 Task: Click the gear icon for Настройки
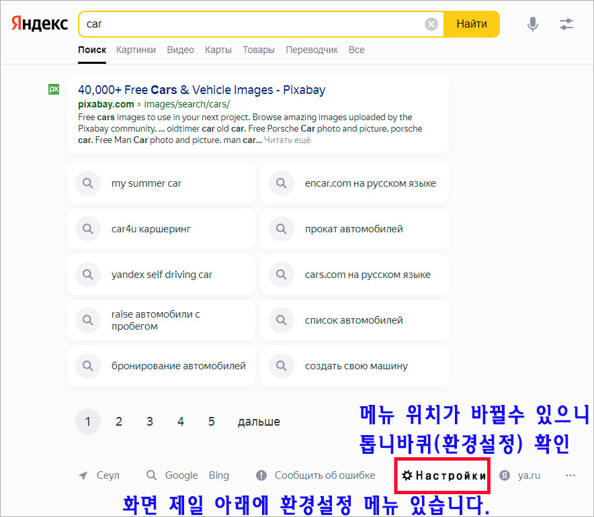pos(407,475)
